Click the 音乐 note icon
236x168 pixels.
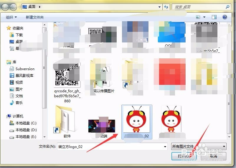point(12,103)
